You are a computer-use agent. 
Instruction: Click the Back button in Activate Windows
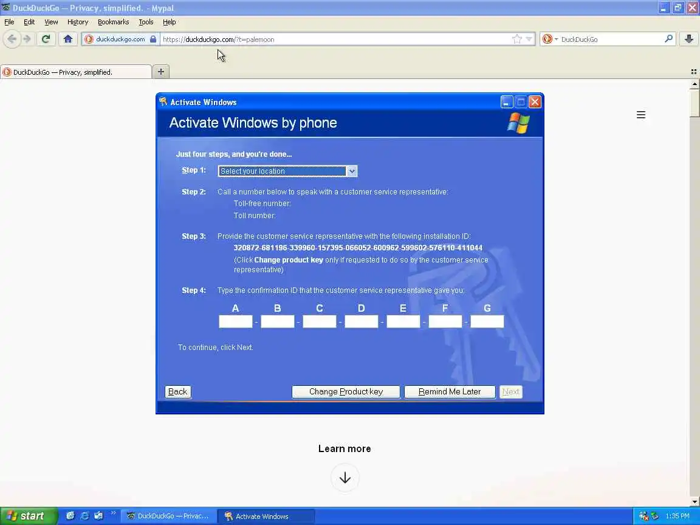tap(177, 391)
